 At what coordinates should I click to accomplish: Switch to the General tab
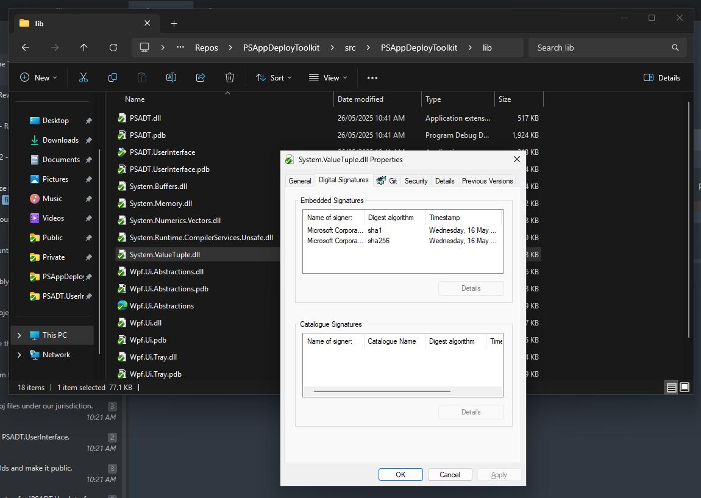(300, 181)
